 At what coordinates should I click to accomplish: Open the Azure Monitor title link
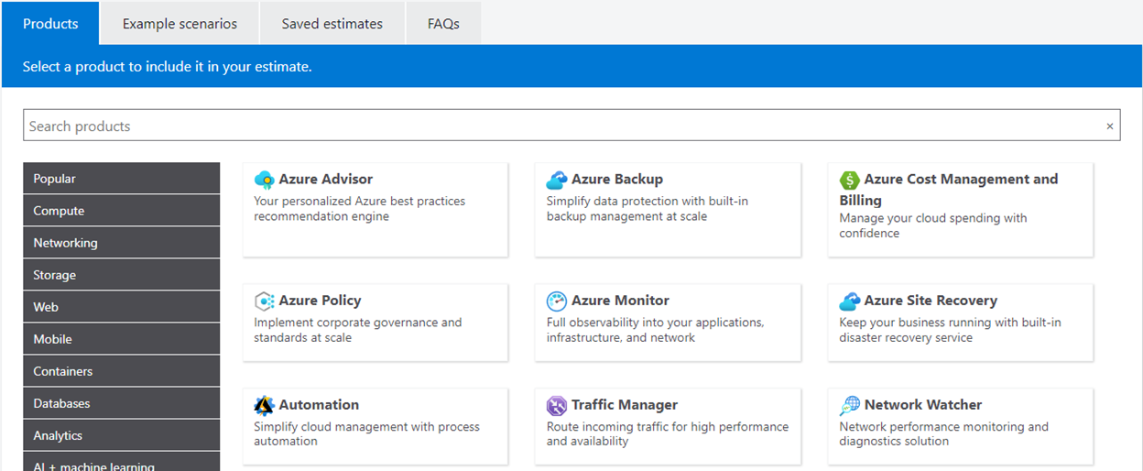coord(620,301)
